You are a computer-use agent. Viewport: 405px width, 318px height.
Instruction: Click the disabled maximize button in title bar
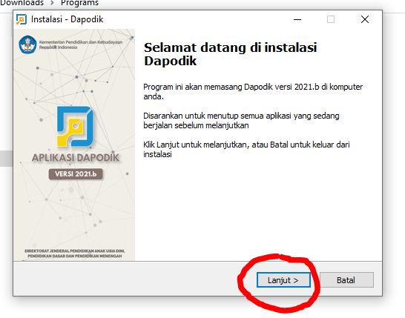pos(331,19)
